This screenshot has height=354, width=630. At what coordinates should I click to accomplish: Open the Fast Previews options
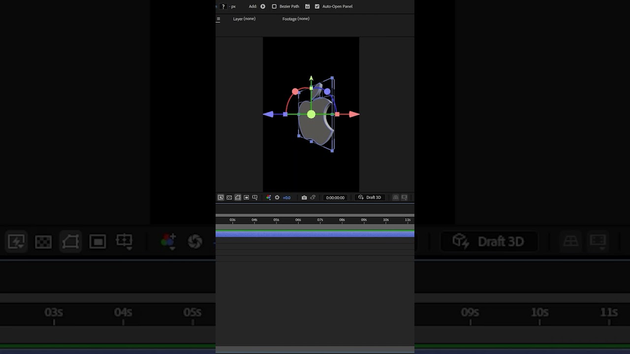tap(221, 197)
